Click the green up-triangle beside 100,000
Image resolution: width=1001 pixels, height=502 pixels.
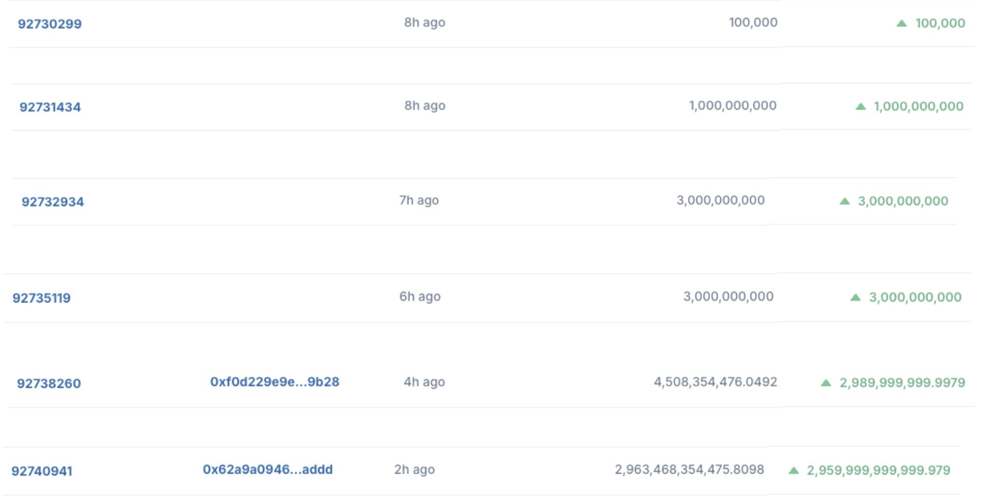[x=901, y=23]
